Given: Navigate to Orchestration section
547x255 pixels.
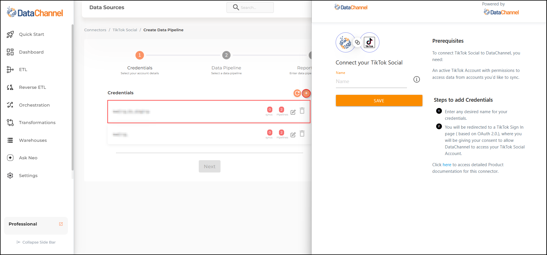Looking at the screenshot, I should click(x=34, y=105).
